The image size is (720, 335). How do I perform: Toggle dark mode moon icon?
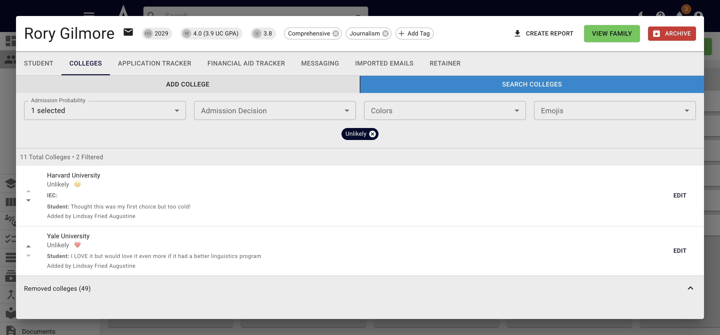click(641, 14)
